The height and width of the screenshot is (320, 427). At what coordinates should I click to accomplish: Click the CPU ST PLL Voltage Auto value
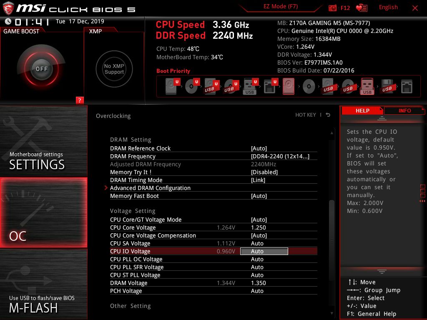[x=257, y=275]
